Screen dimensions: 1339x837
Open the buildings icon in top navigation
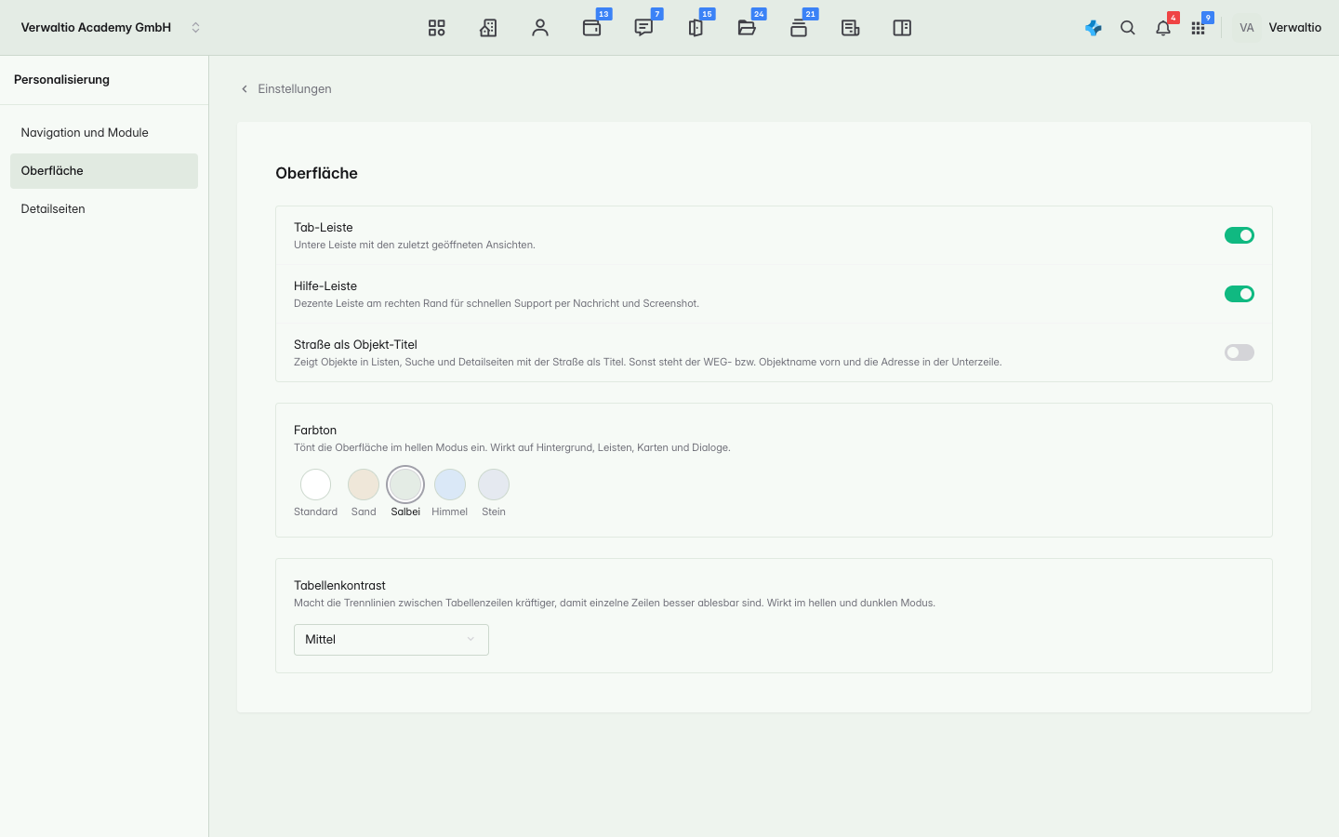point(488,28)
